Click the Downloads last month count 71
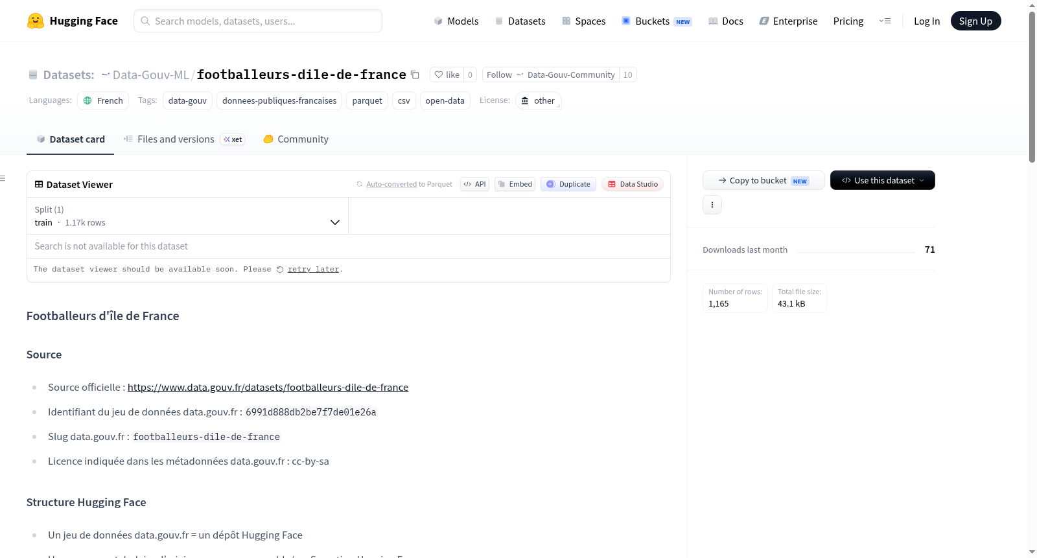Image resolution: width=1037 pixels, height=558 pixels. (930, 250)
